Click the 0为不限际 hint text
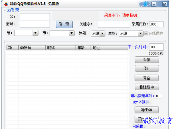 141,102
